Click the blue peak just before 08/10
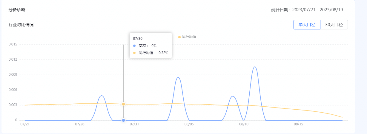Image resolution: width=367 pixels, height=134 pixels. pyautogui.click(x=233, y=96)
